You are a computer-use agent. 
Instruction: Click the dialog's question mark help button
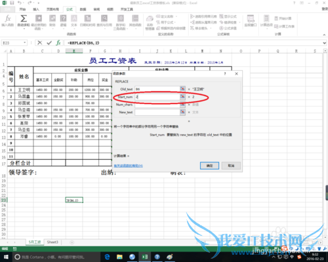tap(225, 73)
